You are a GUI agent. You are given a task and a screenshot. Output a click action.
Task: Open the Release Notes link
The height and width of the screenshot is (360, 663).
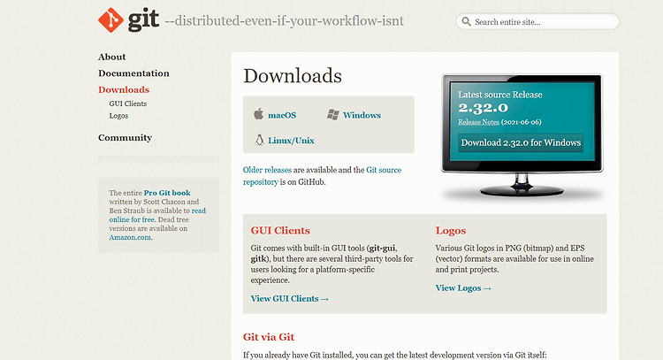click(x=478, y=122)
